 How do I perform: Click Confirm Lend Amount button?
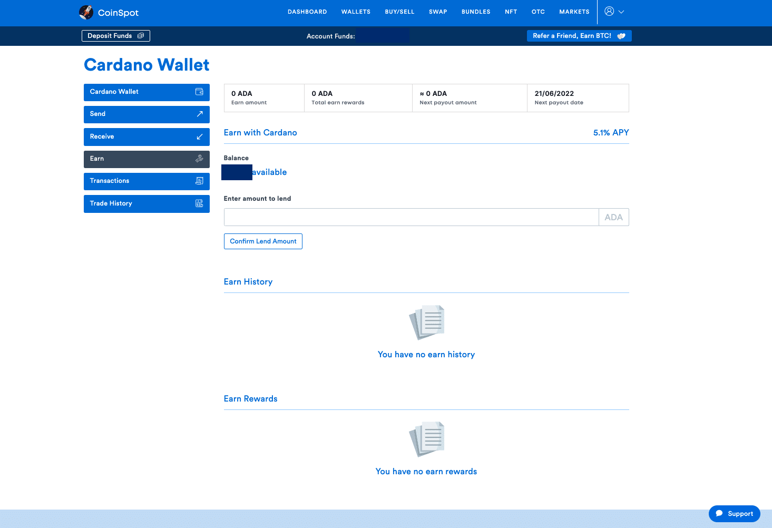click(x=263, y=241)
